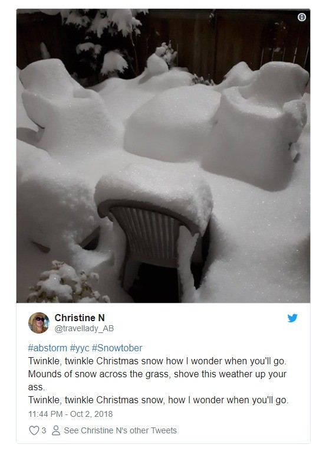Image resolution: width=329 pixels, height=454 pixels.
Task: Open the #yyc hashtag
Action: [x=80, y=348]
